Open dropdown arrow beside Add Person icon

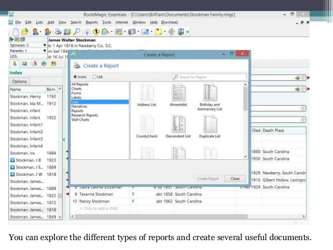point(41,32)
